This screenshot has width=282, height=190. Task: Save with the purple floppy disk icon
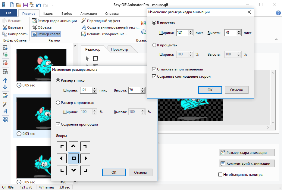pyautogui.click(x=25, y=5)
